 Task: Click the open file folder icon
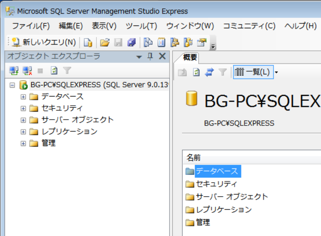click(x=105, y=43)
